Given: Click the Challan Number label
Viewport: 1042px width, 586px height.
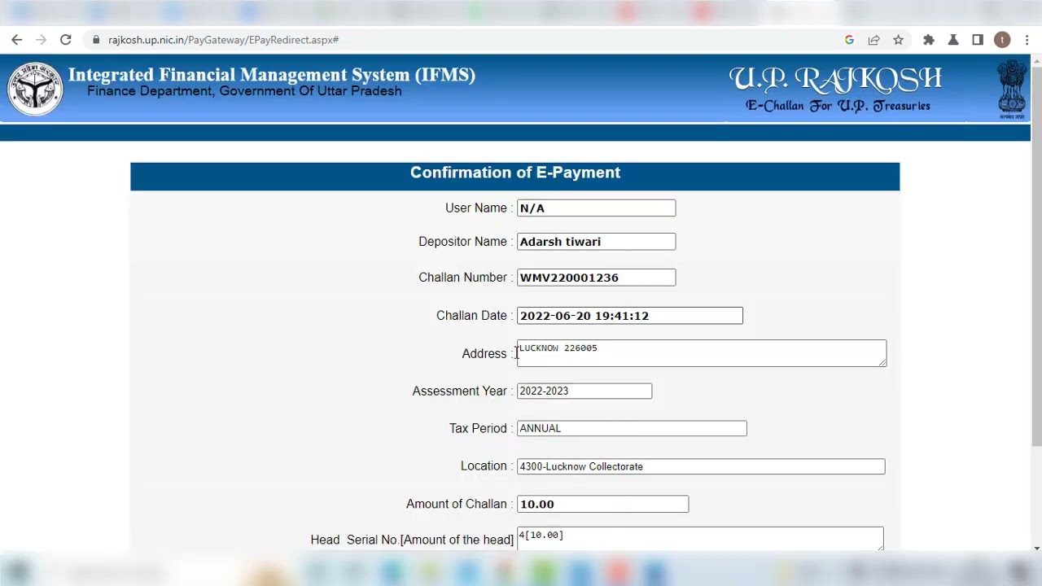Looking at the screenshot, I should [462, 278].
